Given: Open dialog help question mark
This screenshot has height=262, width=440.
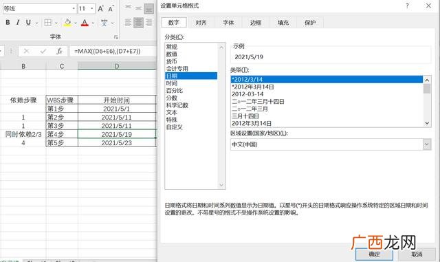Looking at the screenshot, I should [x=407, y=6].
